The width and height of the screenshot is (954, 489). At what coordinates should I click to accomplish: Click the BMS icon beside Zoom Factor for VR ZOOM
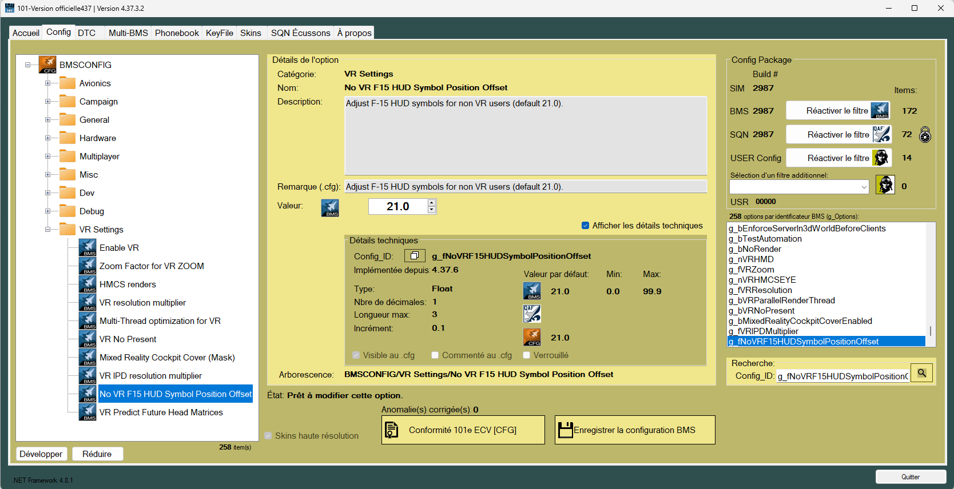[88, 266]
